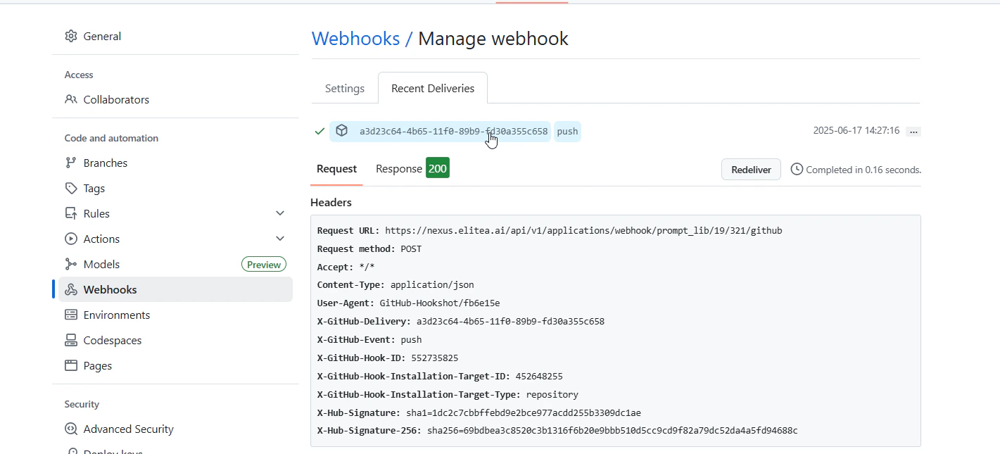Collapse the delivery entry a3d23c64
Viewport: 1000px width, 454px height.
click(x=454, y=131)
